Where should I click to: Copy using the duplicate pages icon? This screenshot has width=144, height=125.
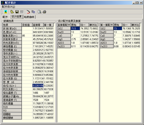[x=33, y=12]
